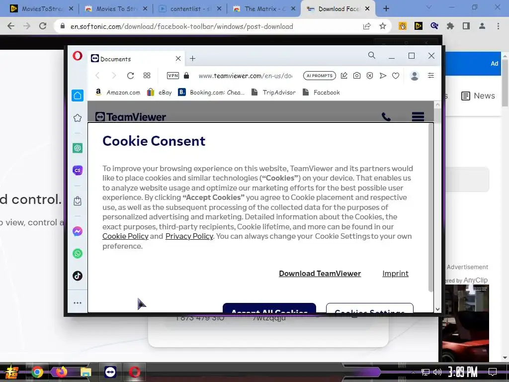Open Opera profile account icon
The width and height of the screenshot is (509, 382).
[x=415, y=76]
